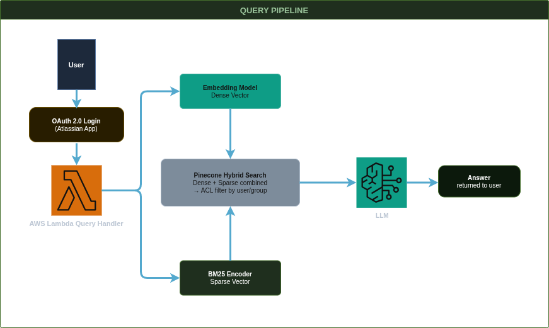
Task: Select the BM25 Encoder Sparse Vector box
Action: [230, 278]
